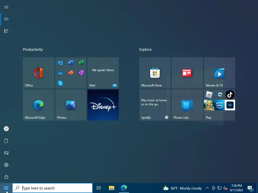This screenshot has height=193, width=258.
Task: Launch Word from the Office apps tile
Action: tap(71, 63)
